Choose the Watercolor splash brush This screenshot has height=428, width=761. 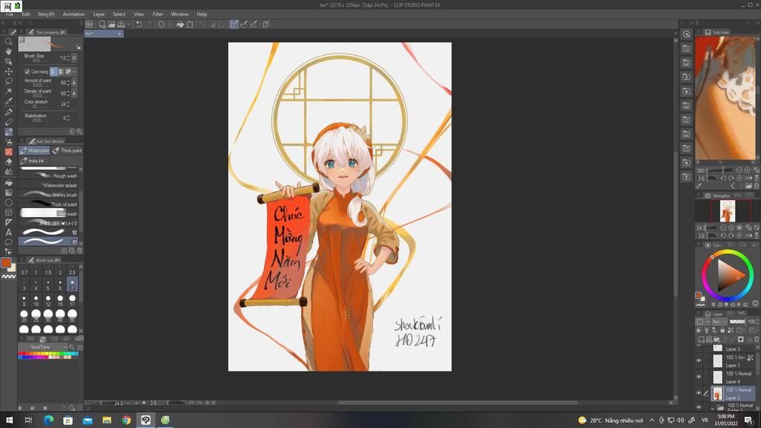(48, 185)
